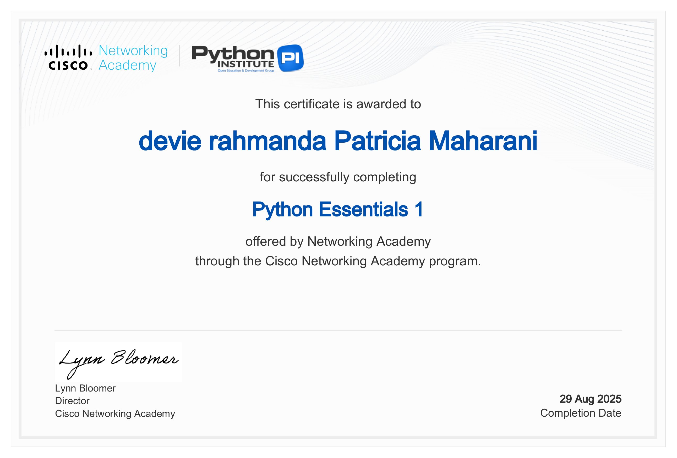Click 'through the Cisco Networking Academy program.' line
The height and width of the screenshot is (458, 677).
tap(338, 261)
